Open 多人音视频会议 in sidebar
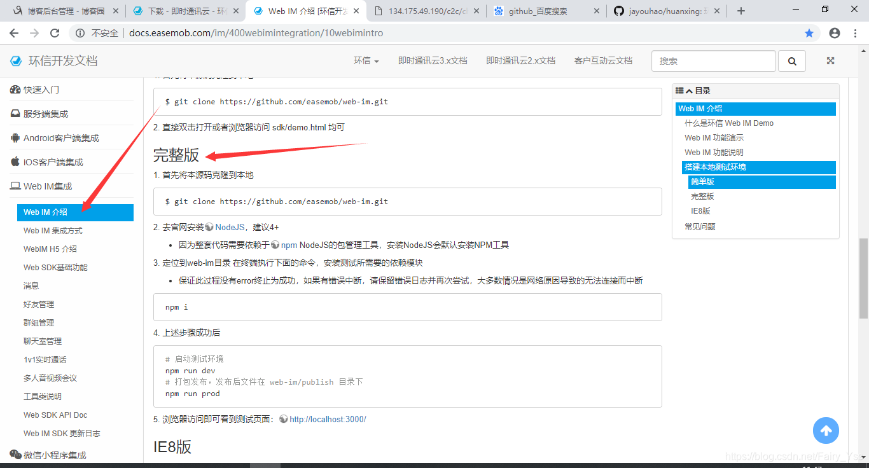 50,378
